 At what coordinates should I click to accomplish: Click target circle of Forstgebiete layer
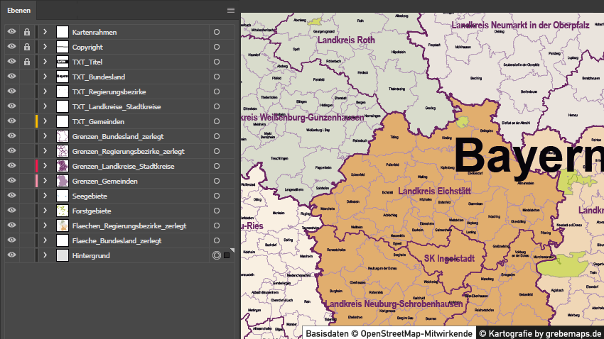pos(216,211)
